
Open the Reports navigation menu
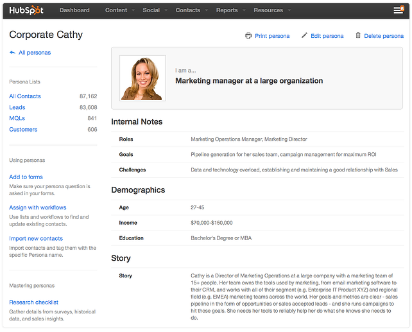pos(230,10)
